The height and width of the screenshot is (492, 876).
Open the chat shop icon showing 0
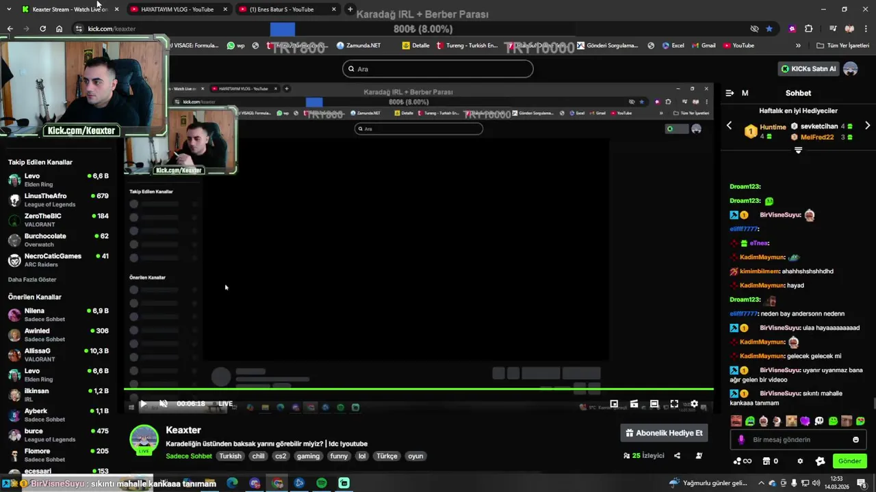point(770,461)
